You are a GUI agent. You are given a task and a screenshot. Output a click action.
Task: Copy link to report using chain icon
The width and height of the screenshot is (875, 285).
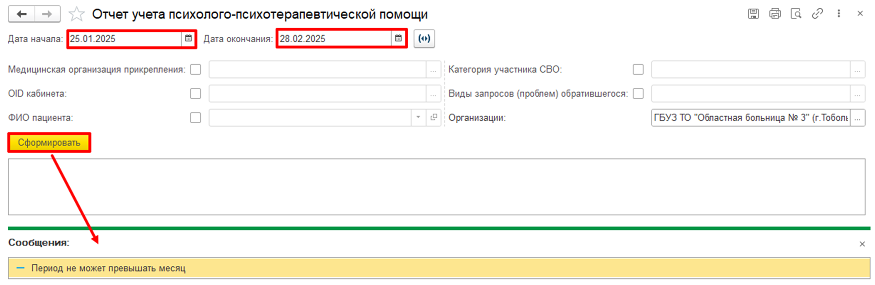pyautogui.click(x=818, y=14)
